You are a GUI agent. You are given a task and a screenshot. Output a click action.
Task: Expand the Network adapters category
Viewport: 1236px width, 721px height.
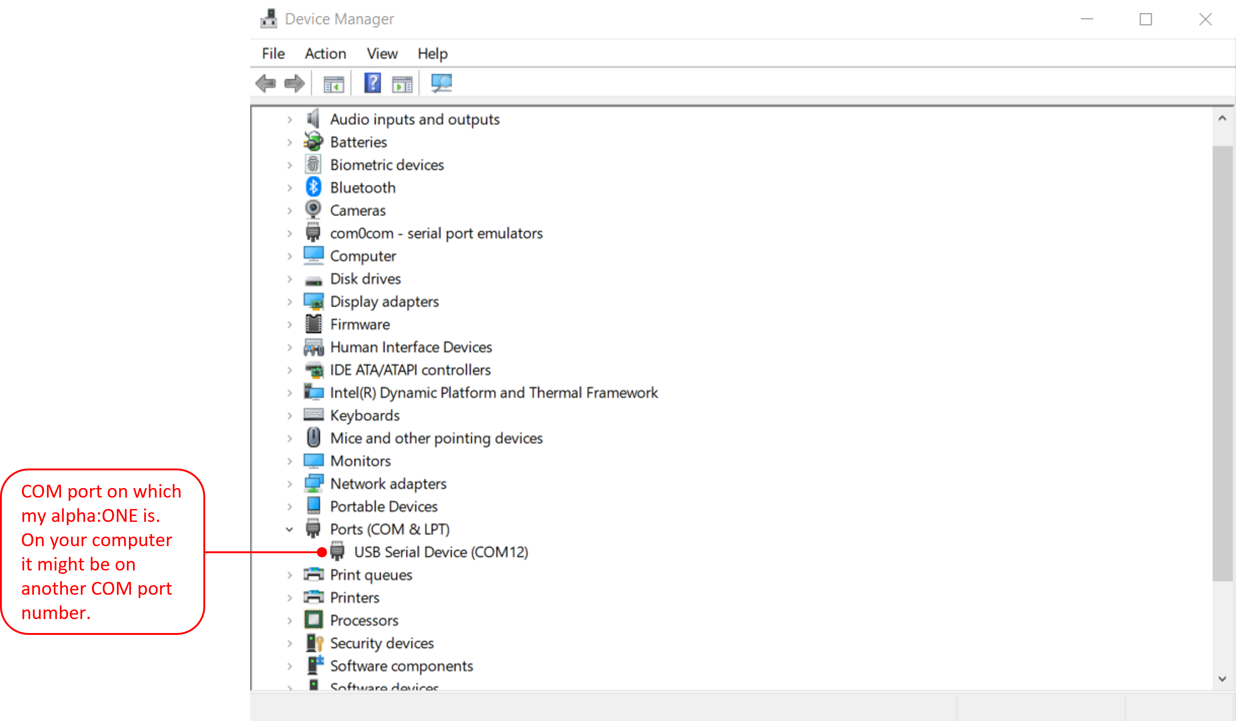pyautogui.click(x=289, y=484)
